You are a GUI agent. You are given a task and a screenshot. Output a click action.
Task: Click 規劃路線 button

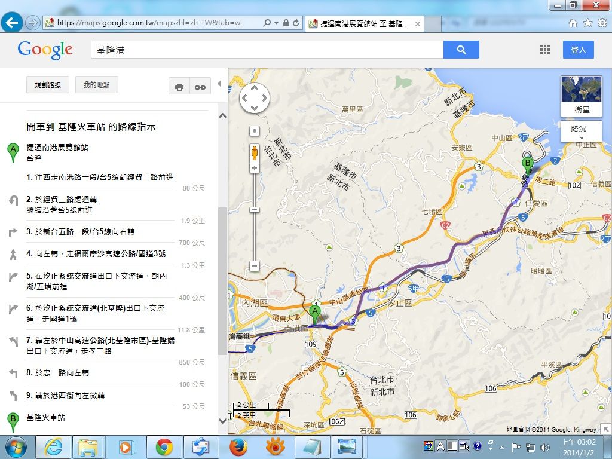click(x=48, y=85)
